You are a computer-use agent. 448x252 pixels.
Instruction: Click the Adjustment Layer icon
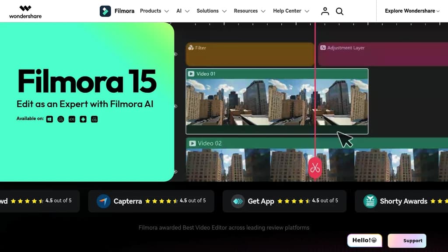[x=323, y=48]
